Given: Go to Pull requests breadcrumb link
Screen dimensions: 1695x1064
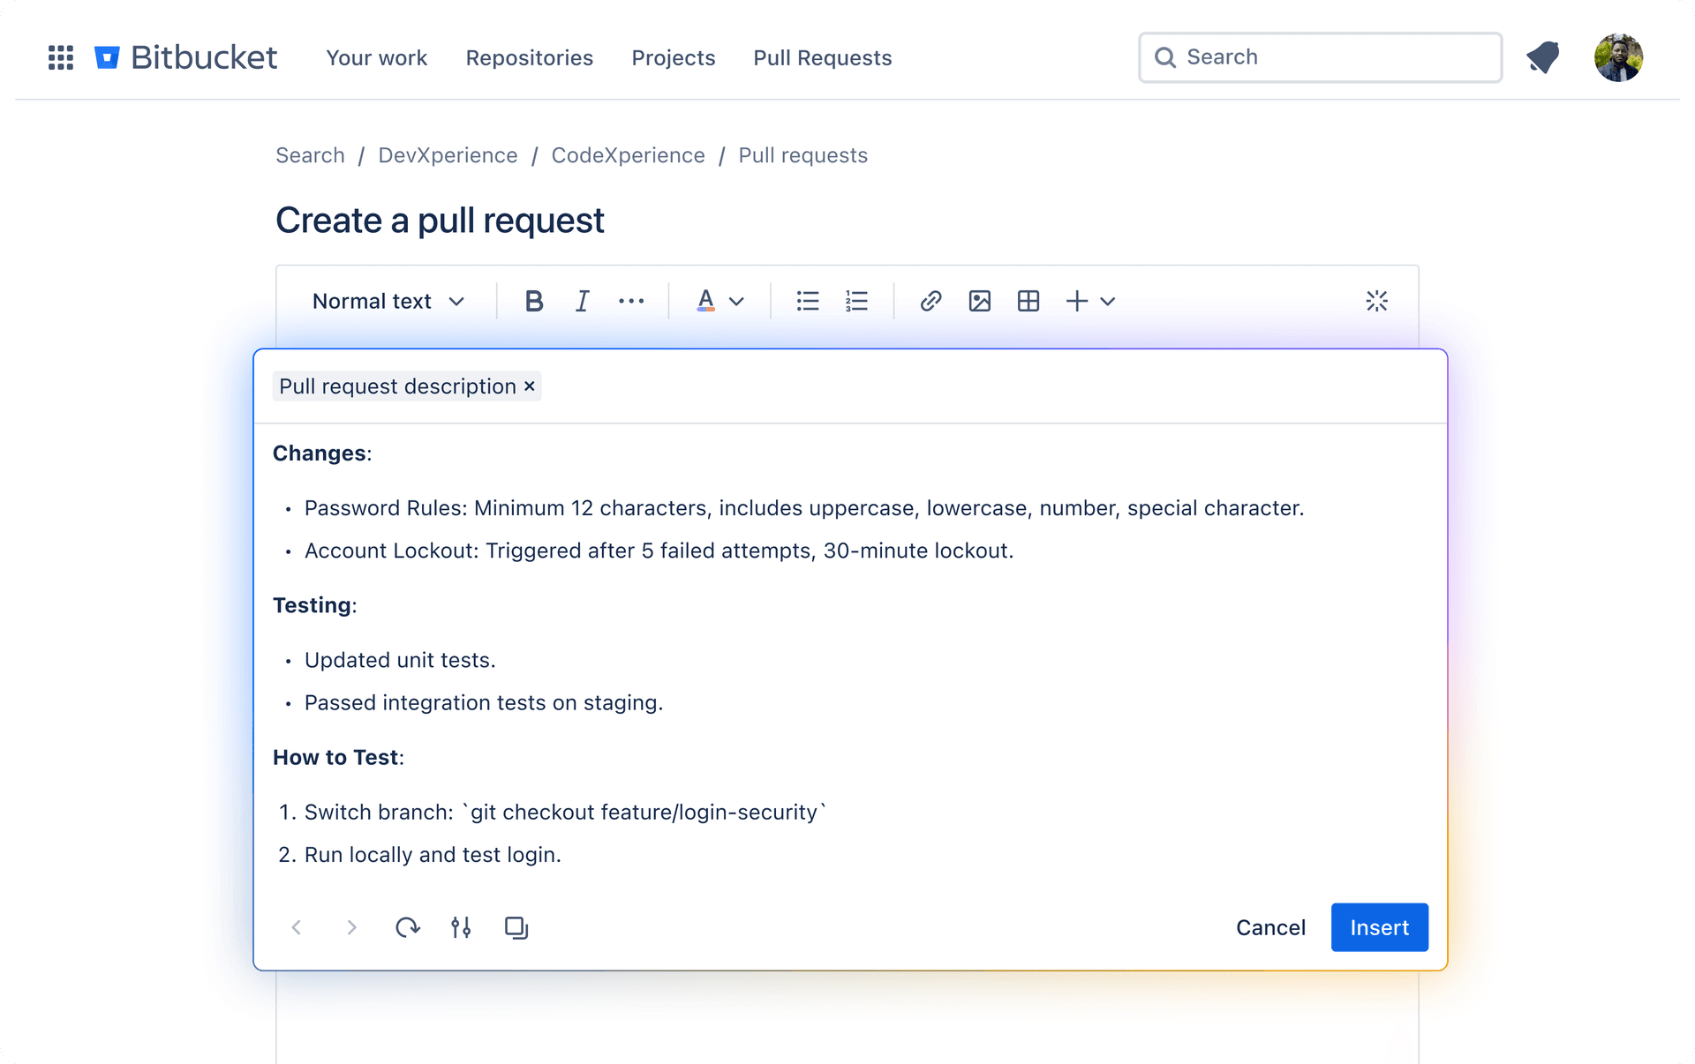Looking at the screenshot, I should click(x=803, y=155).
